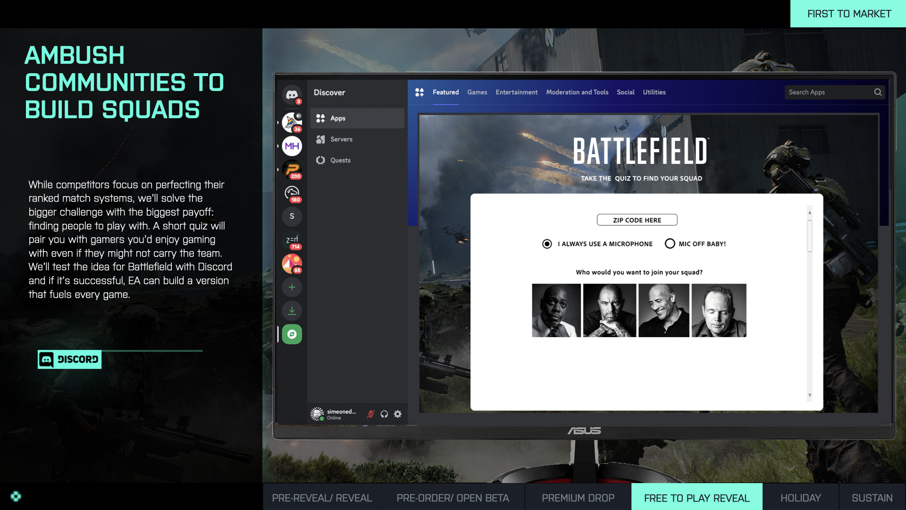The height and width of the screenshot is (510, 906).
Task: Open Discord direct messages home icon
Action: point(292,95)
